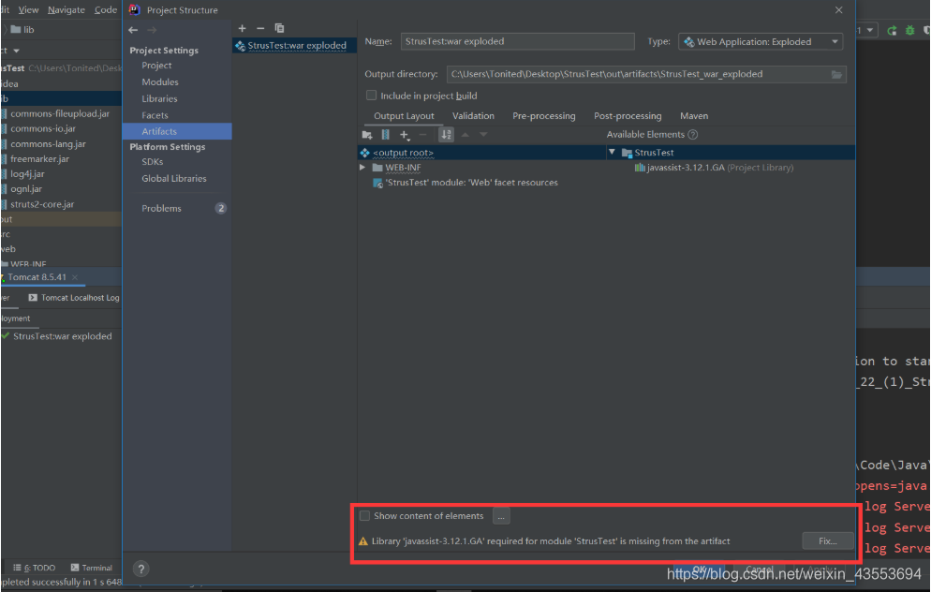This screenshot has height=592, width=931.
Task: Select javassist-3.12.1.GA project library element
Action: pyautogui.click(x=715, y=168)
